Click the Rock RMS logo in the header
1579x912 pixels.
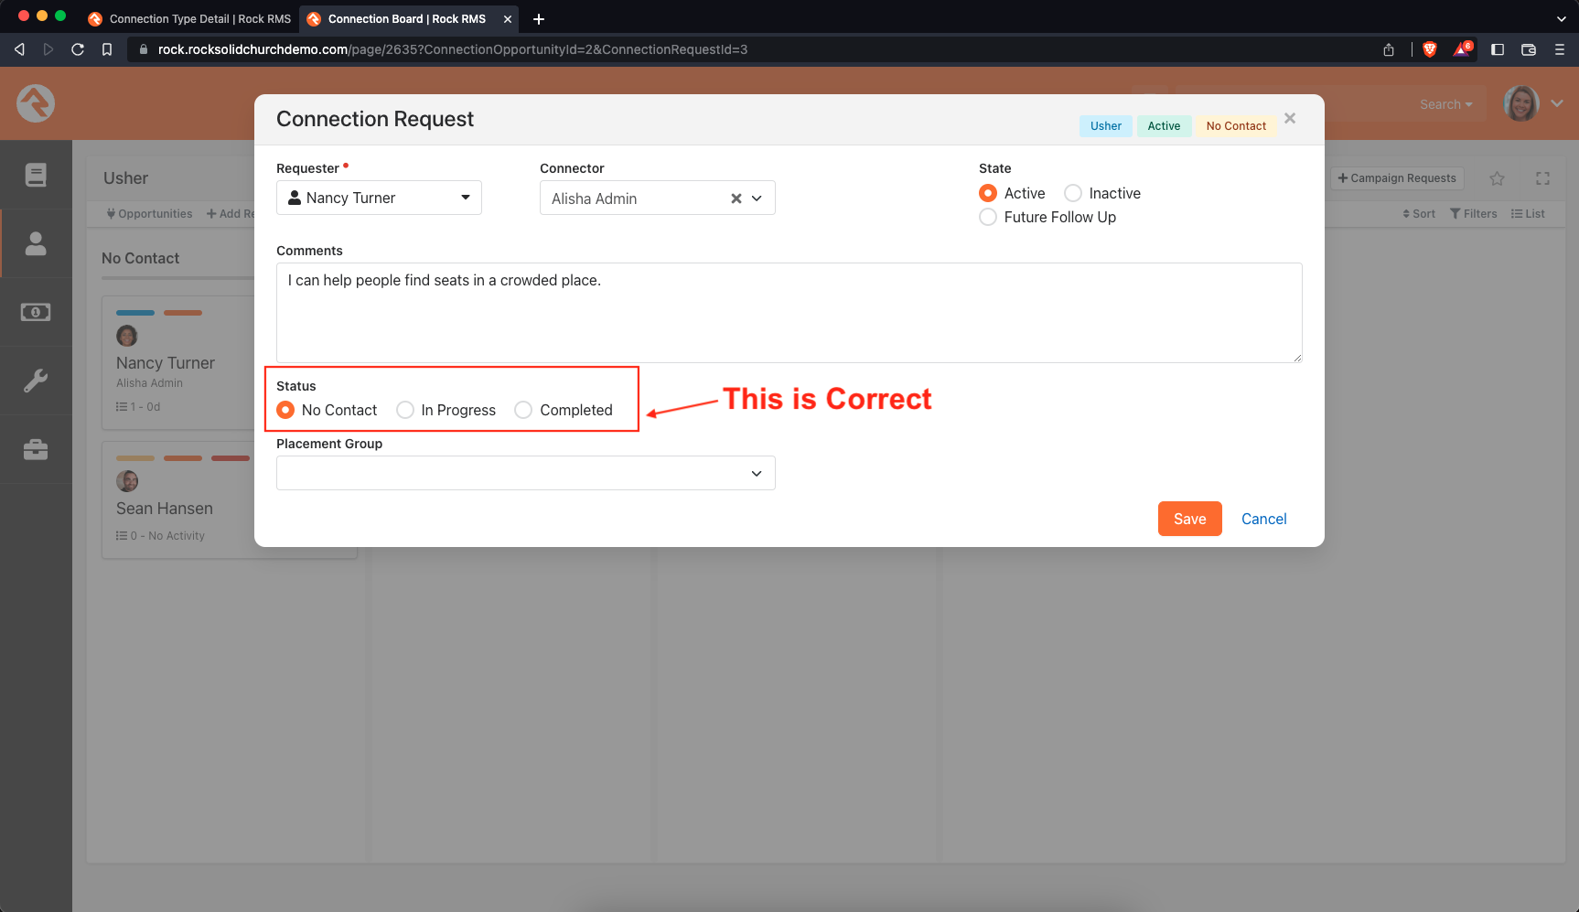[36, 103]
